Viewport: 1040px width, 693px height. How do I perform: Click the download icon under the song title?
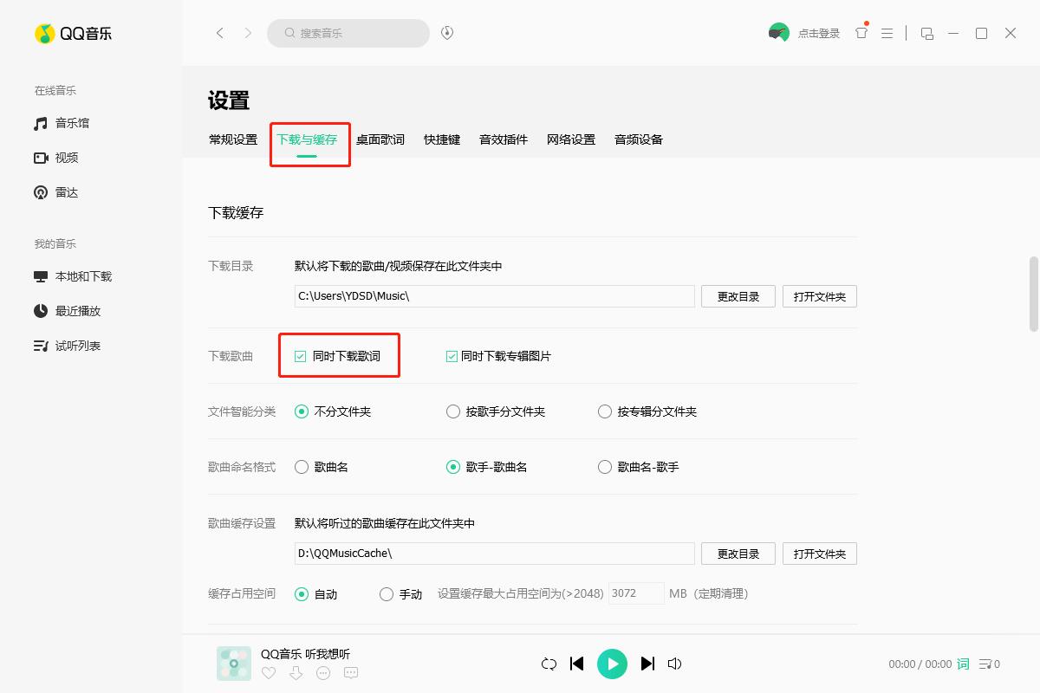[x=296, y=672]
